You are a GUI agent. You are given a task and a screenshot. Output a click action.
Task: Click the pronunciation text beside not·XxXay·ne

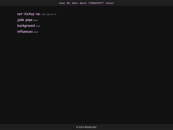coord(49,14)
